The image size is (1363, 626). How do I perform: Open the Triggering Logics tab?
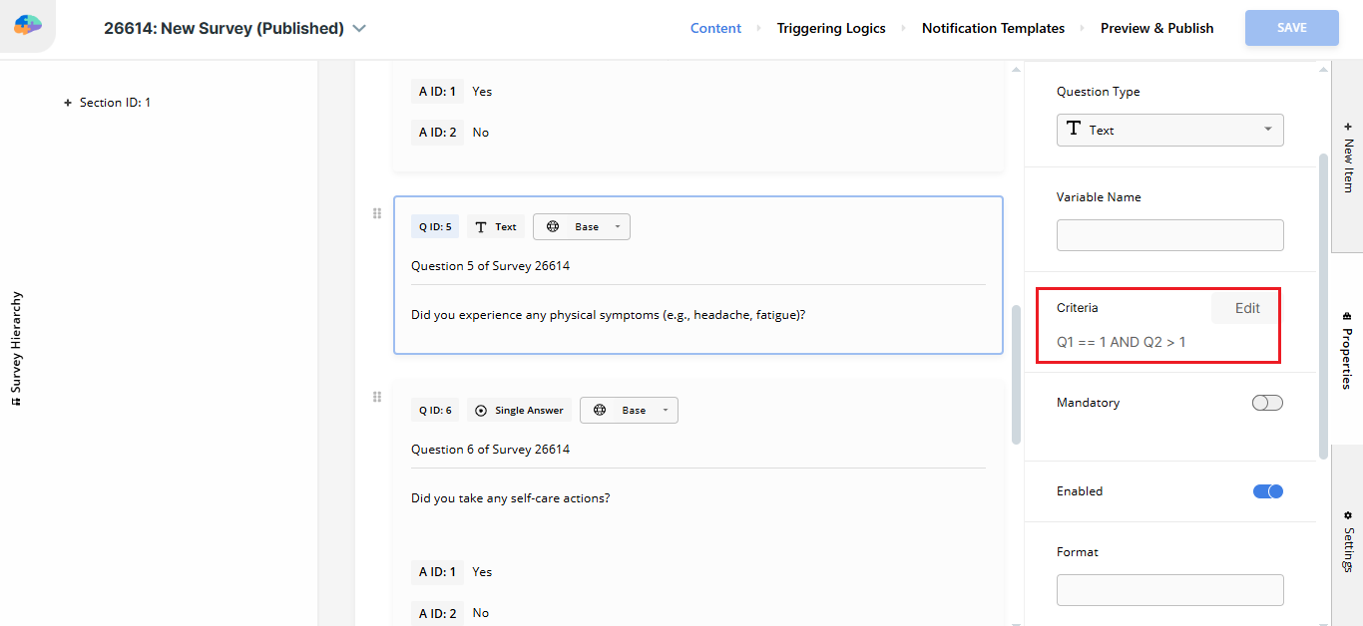coord(831,29)
